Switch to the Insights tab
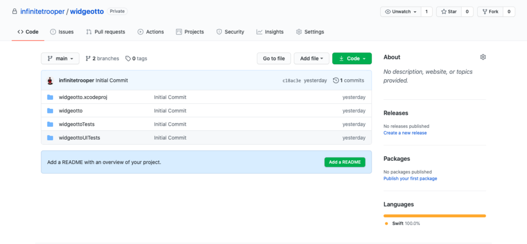Image resolution: width=527 pixels, height=244 pixels. [270, 32]
